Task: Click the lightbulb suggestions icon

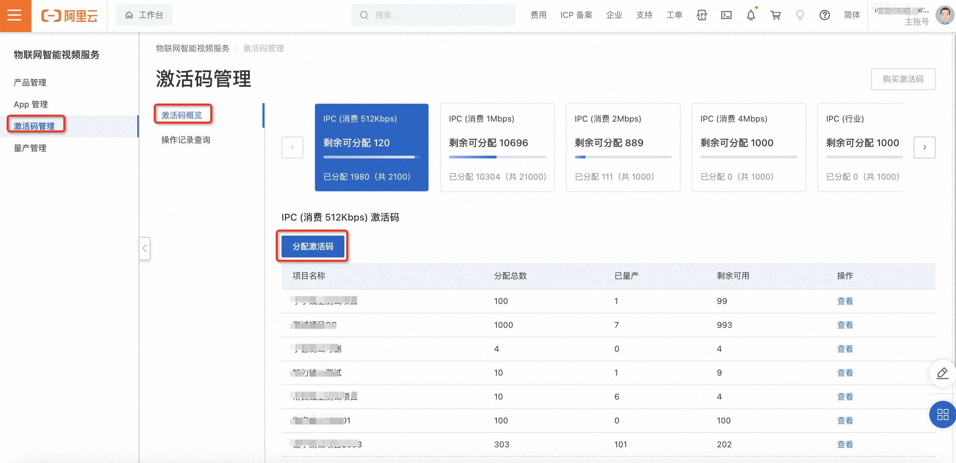Action: coord(800,15)
